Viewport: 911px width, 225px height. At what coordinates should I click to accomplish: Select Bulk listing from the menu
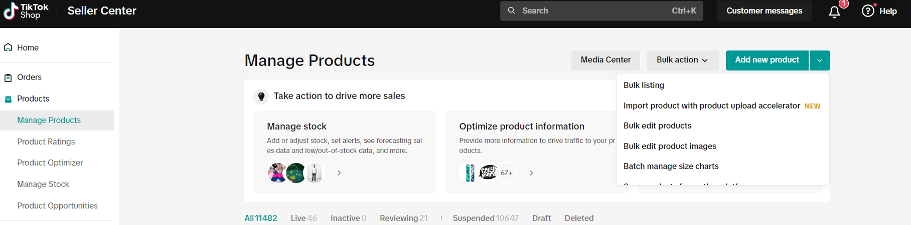pyautogui.click(x=644, y=85)
